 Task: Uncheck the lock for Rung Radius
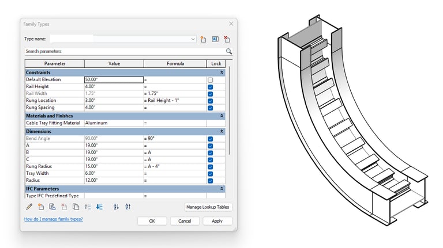[x=211, y=167]
